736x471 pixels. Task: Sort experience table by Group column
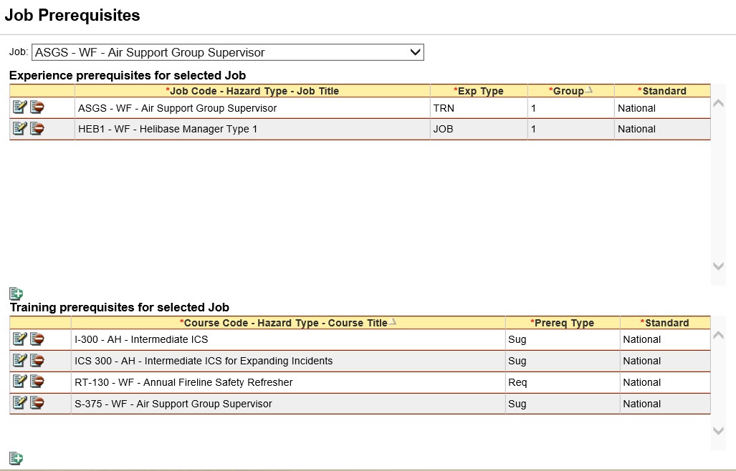(x=570, y=91)
